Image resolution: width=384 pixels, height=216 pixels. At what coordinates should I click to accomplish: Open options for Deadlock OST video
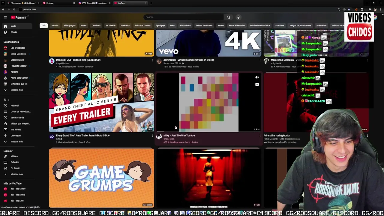coord(152,60)
